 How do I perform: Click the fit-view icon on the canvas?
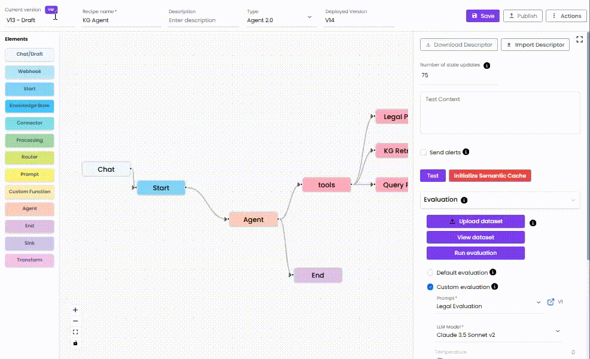(75, 331)
